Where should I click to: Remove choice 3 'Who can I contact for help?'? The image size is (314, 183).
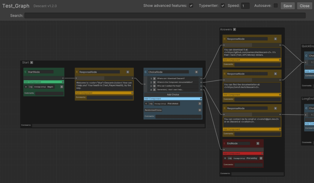tap(154, 86)
